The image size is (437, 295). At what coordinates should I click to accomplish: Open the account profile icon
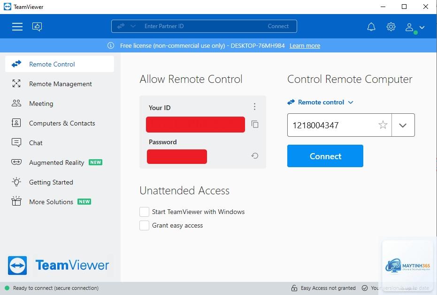point(409,27)
